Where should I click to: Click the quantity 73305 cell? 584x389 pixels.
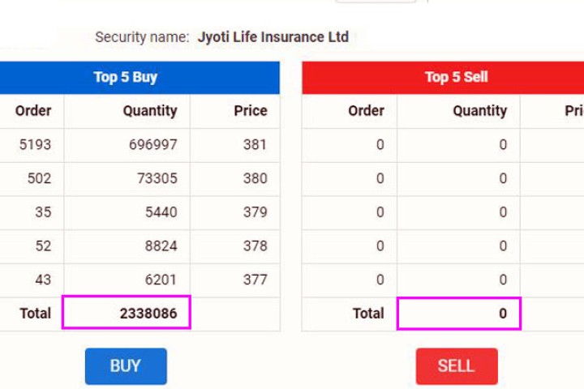pos(156,179)
